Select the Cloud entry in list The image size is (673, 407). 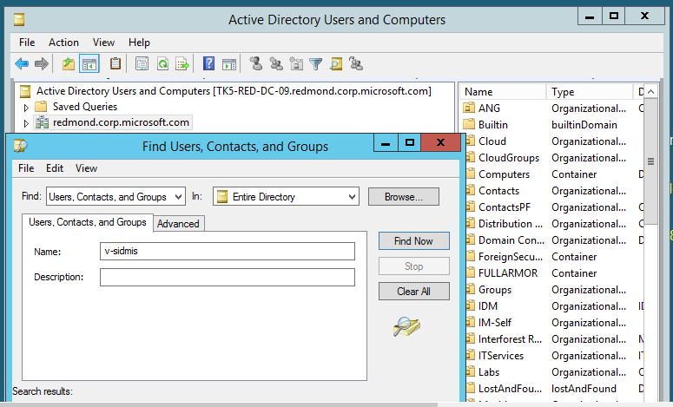tap(492, 141)
